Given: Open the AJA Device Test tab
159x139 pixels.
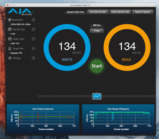Looking at the screenshot, I should click(98, 12).
